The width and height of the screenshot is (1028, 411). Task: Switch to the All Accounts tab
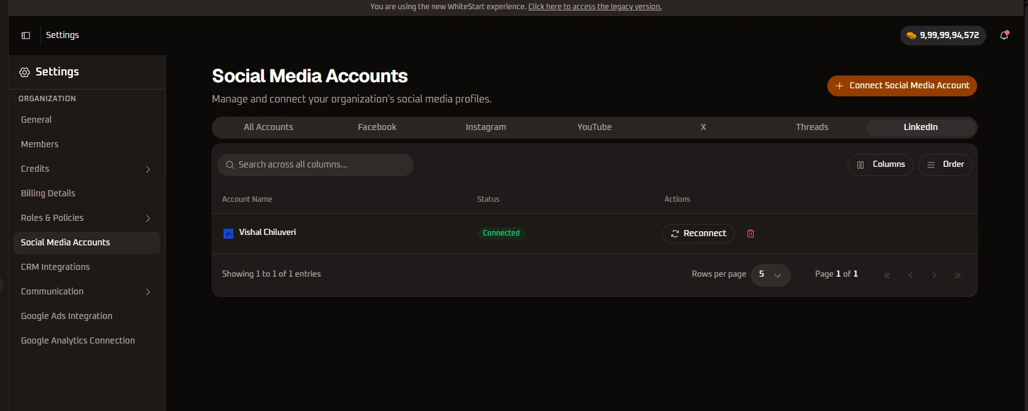coord(268,127)
